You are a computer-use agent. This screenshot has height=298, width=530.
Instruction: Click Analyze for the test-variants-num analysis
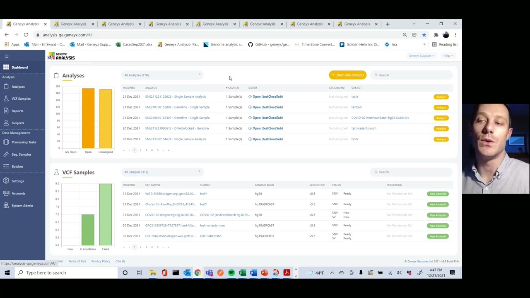[x=441, y=129]
